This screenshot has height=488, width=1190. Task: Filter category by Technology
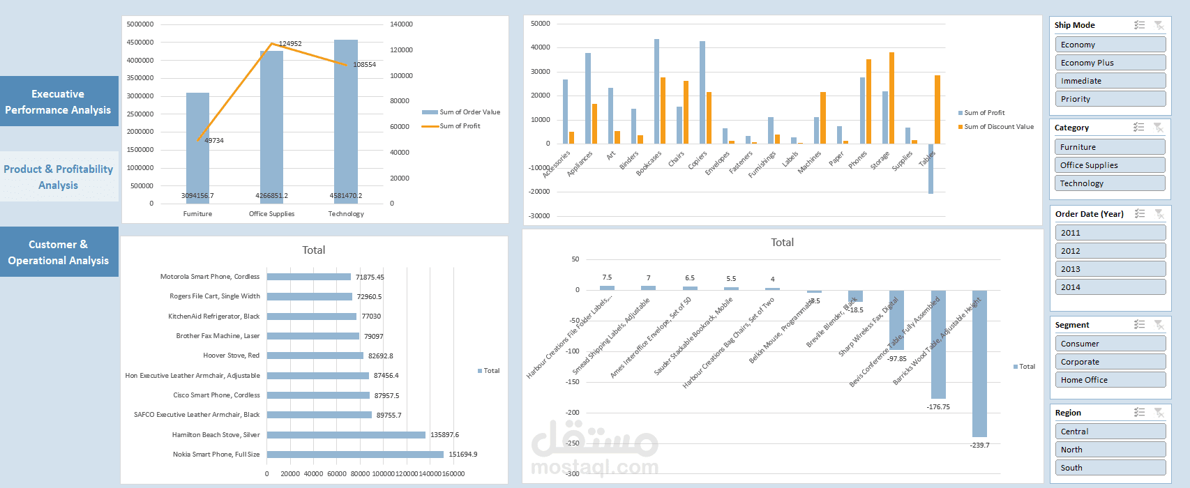tap(1110, 183)
